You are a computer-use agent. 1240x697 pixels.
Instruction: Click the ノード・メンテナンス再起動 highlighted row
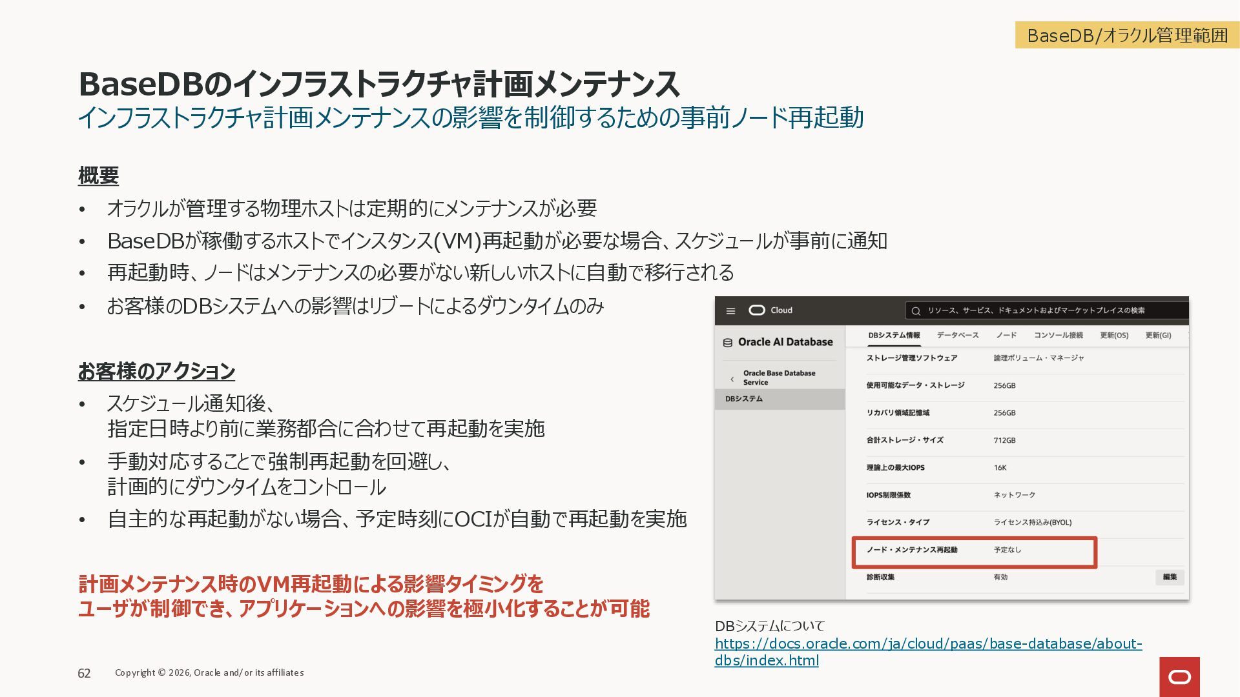tap(974, 551)
